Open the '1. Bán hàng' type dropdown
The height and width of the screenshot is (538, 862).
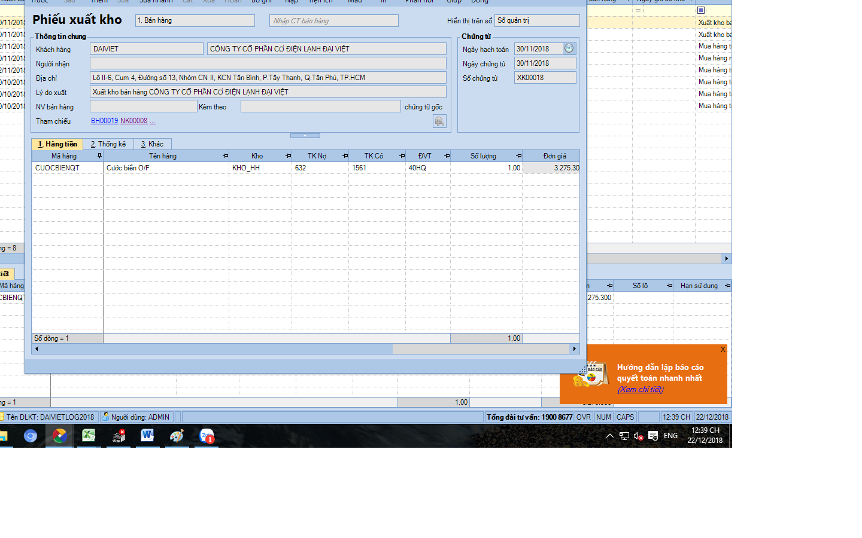click(195, 20)
